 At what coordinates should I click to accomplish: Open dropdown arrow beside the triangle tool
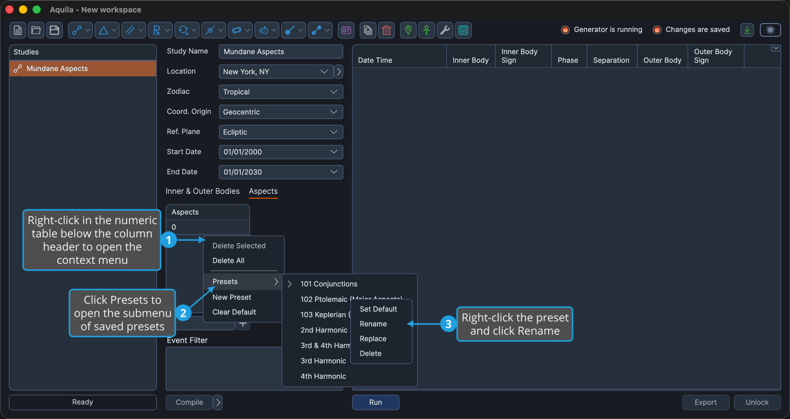(114, 30)
